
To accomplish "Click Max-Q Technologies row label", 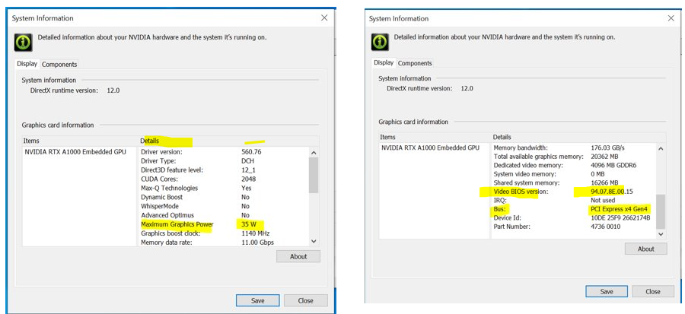I will (170, 188).
